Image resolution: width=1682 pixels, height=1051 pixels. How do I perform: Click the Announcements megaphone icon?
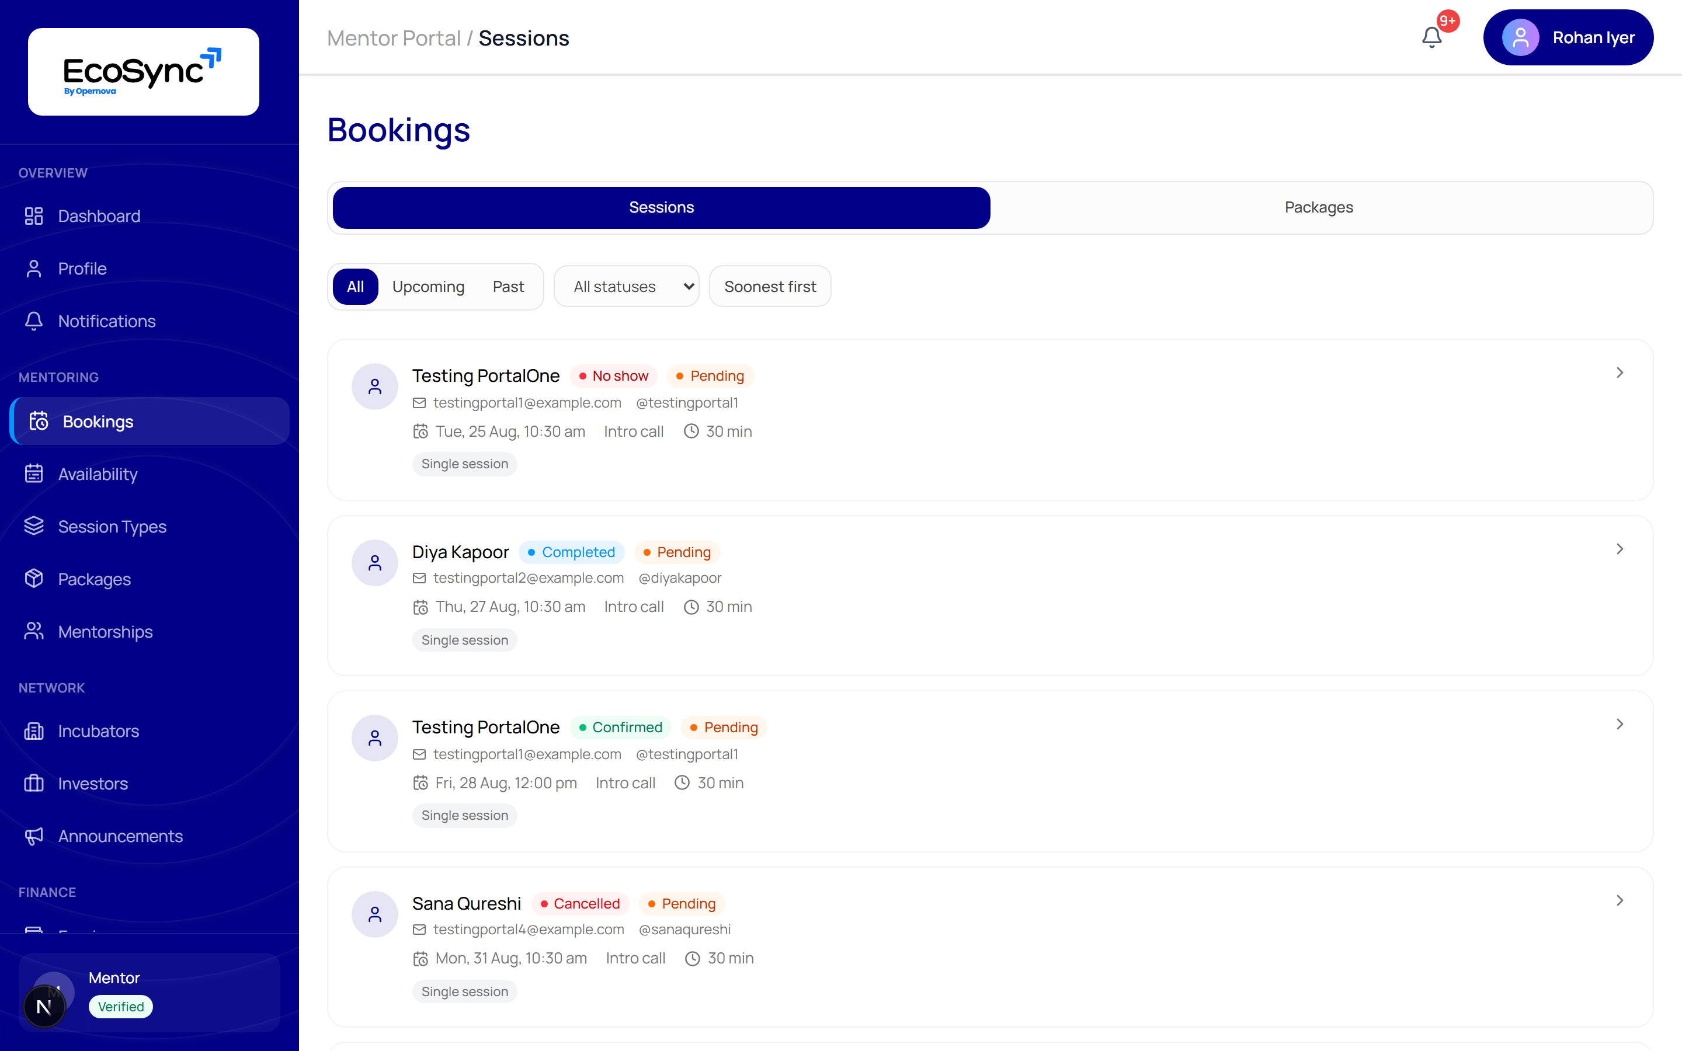point(34,836)
